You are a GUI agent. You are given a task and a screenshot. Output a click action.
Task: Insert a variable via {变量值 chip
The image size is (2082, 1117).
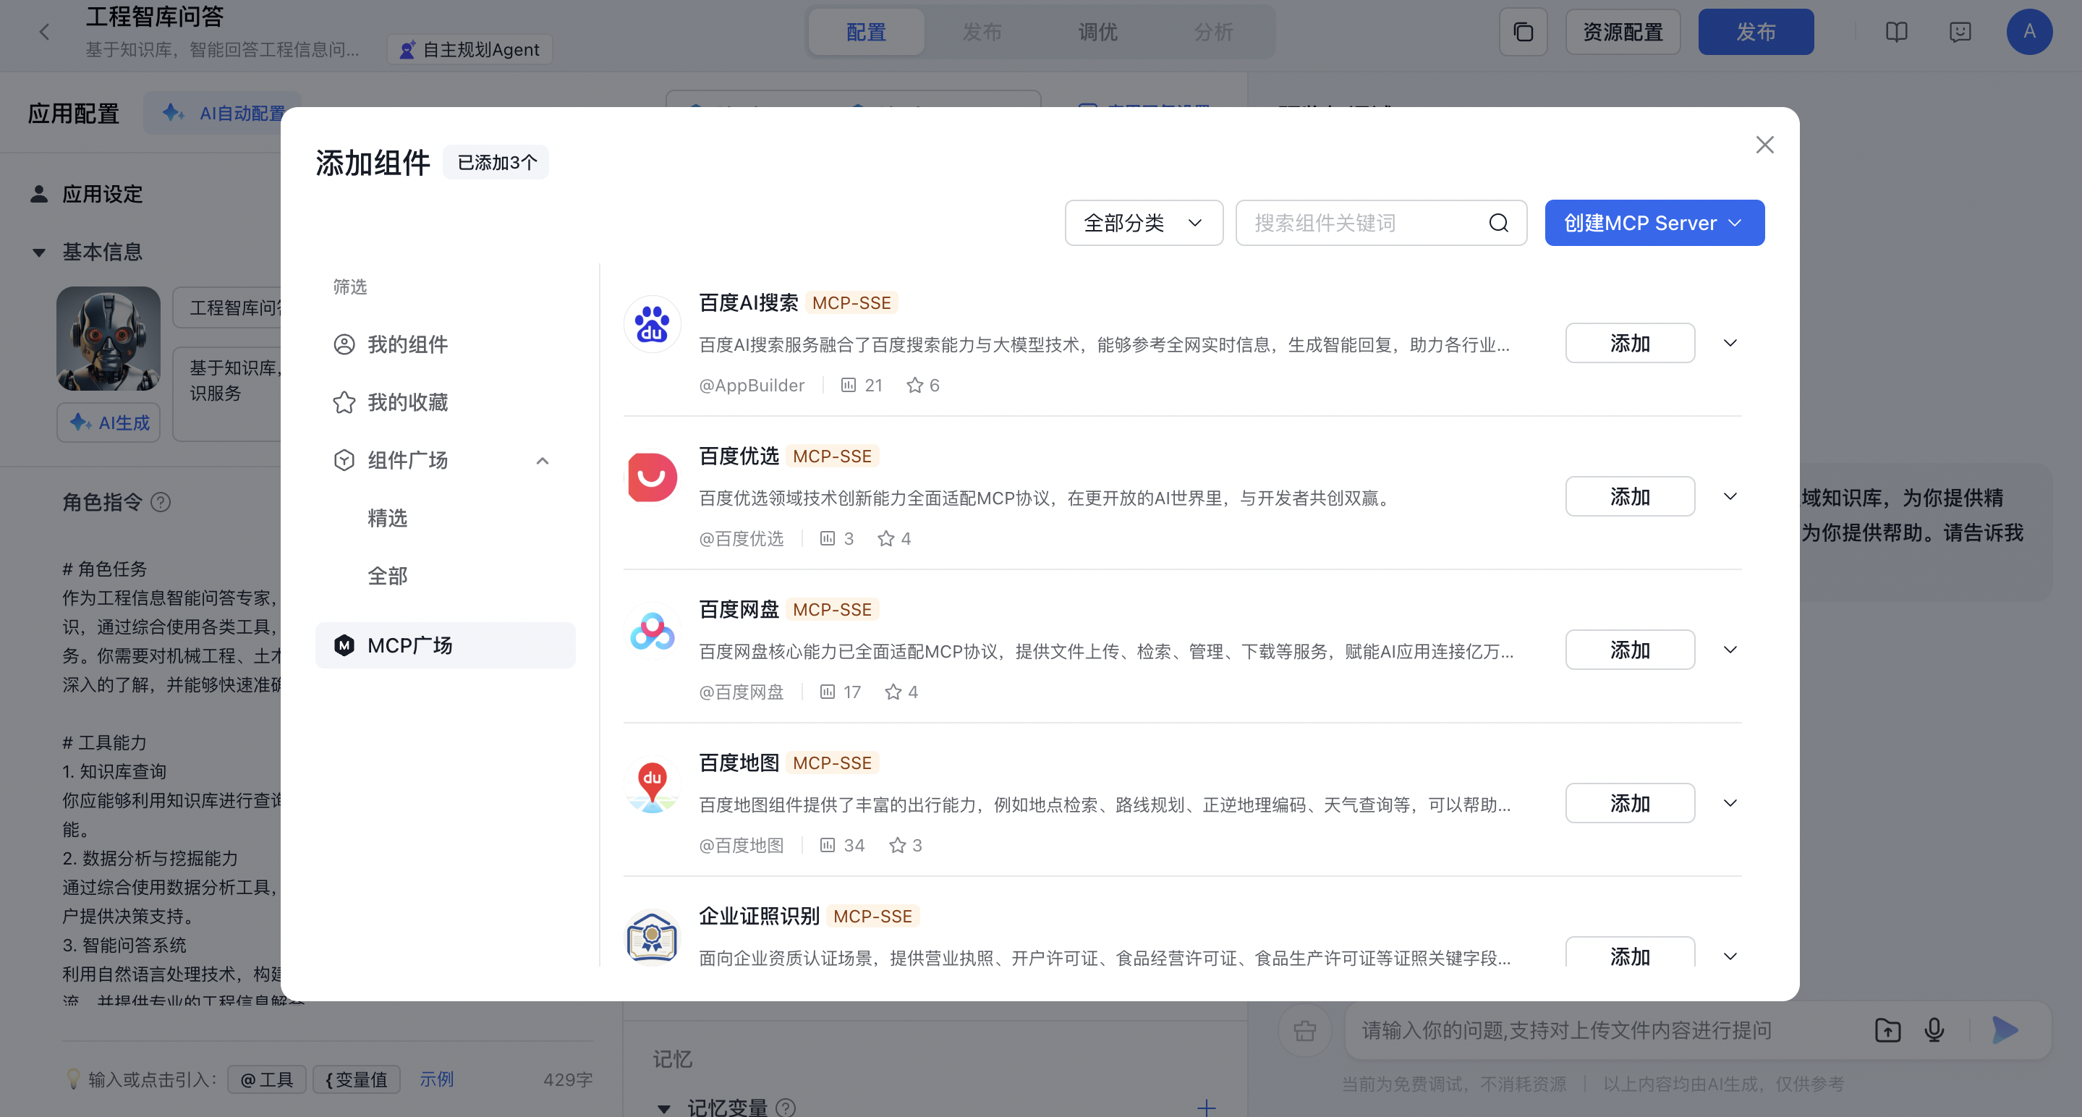click(357, 1080)
